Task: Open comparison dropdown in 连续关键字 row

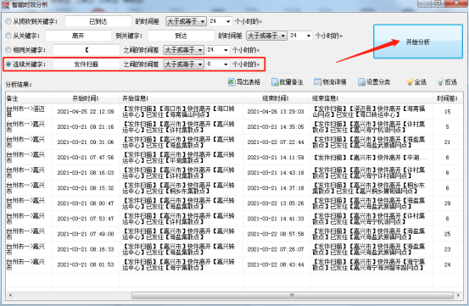Action: point(184,64)
